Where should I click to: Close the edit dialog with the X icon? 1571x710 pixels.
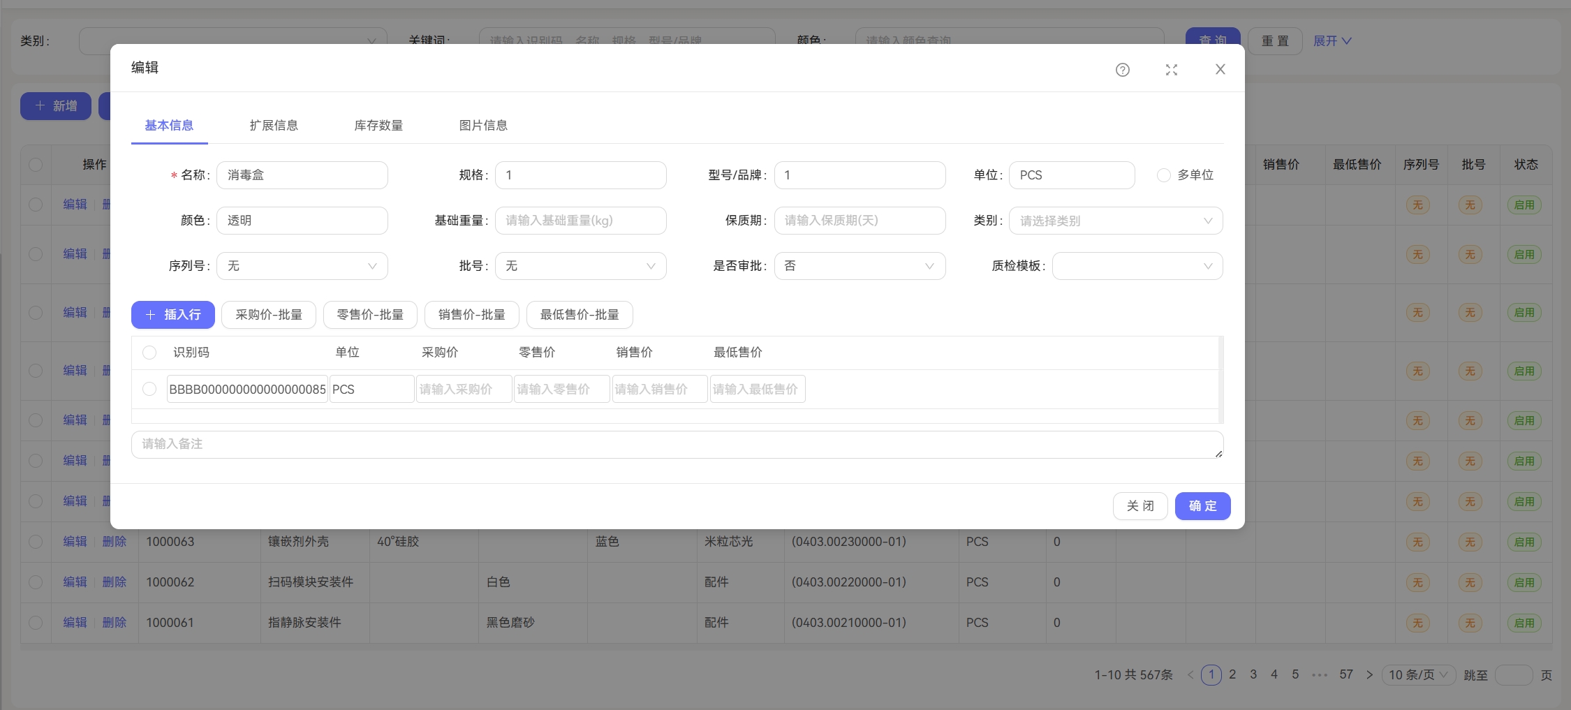pyautogui.click(x=1220, y=69)
